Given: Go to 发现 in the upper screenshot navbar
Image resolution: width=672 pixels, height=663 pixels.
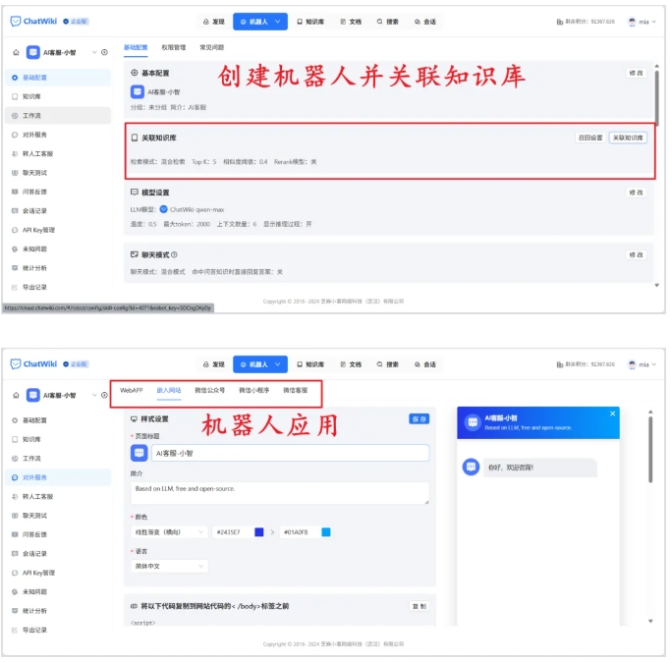Looking at the screenshot, I should tap(213, 22).
